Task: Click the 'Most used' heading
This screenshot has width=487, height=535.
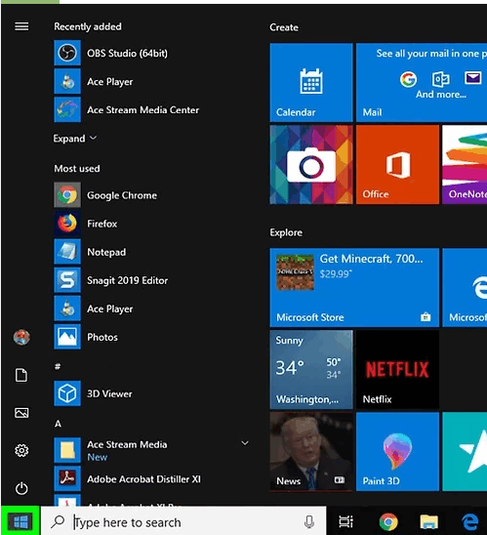Action: (x=77, y=169)
